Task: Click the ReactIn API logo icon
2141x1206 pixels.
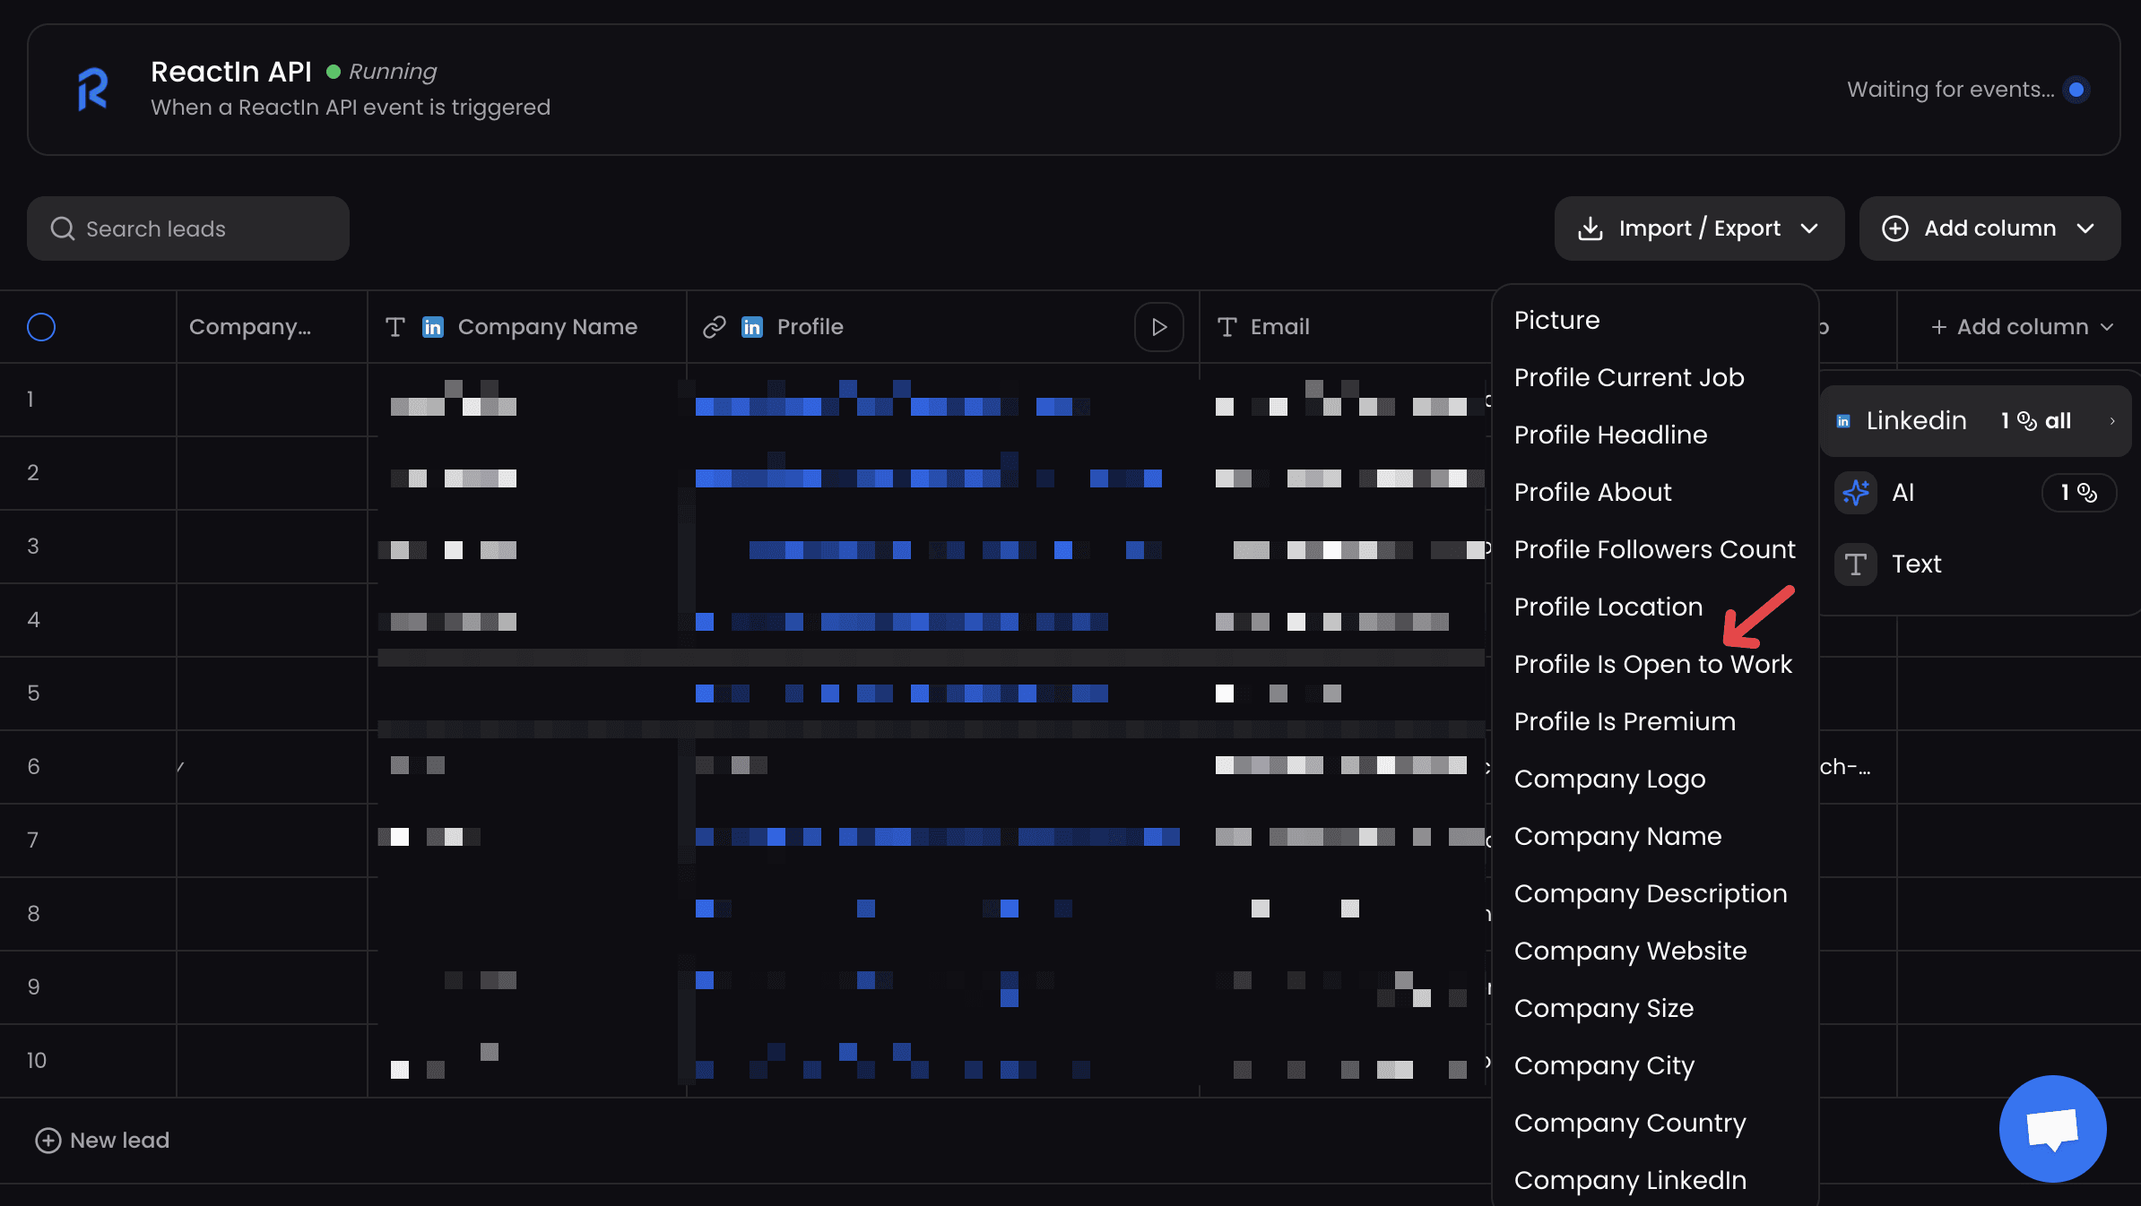Action: tap(92, 90)
